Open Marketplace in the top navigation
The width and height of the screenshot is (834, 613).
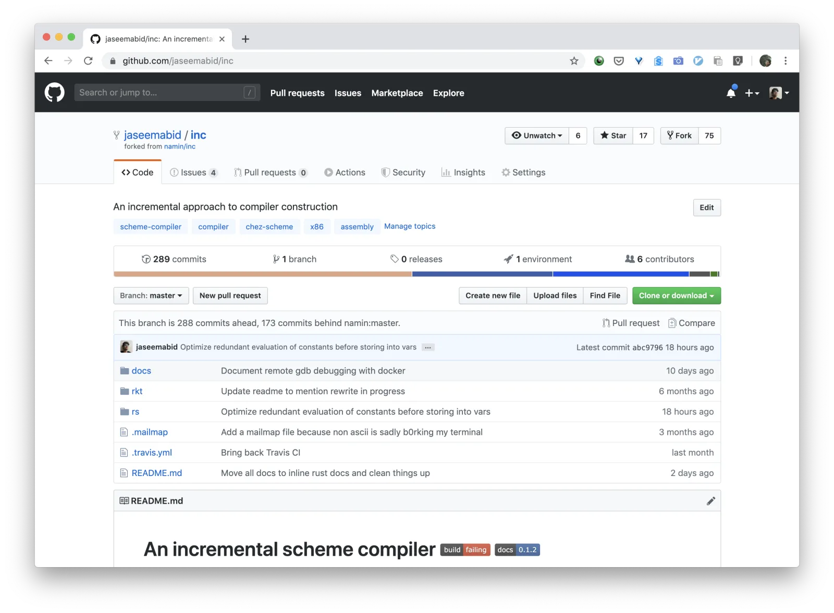pos(397,93)
